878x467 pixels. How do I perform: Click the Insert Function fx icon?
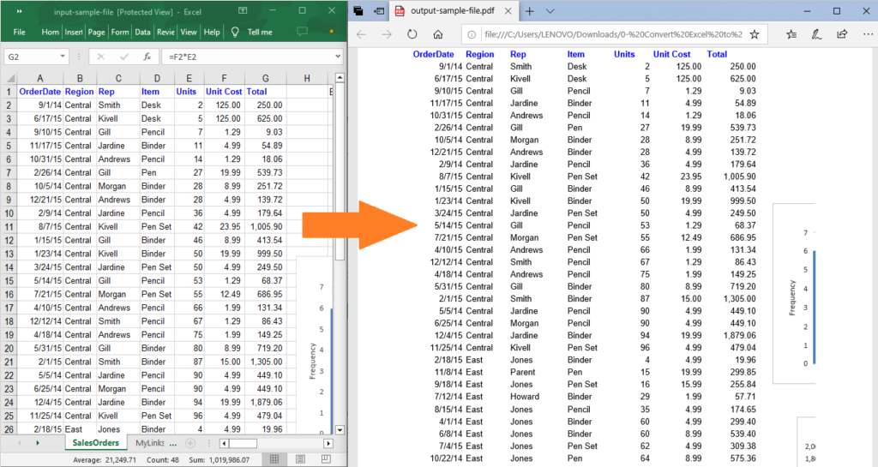click(x=147, y=57)
